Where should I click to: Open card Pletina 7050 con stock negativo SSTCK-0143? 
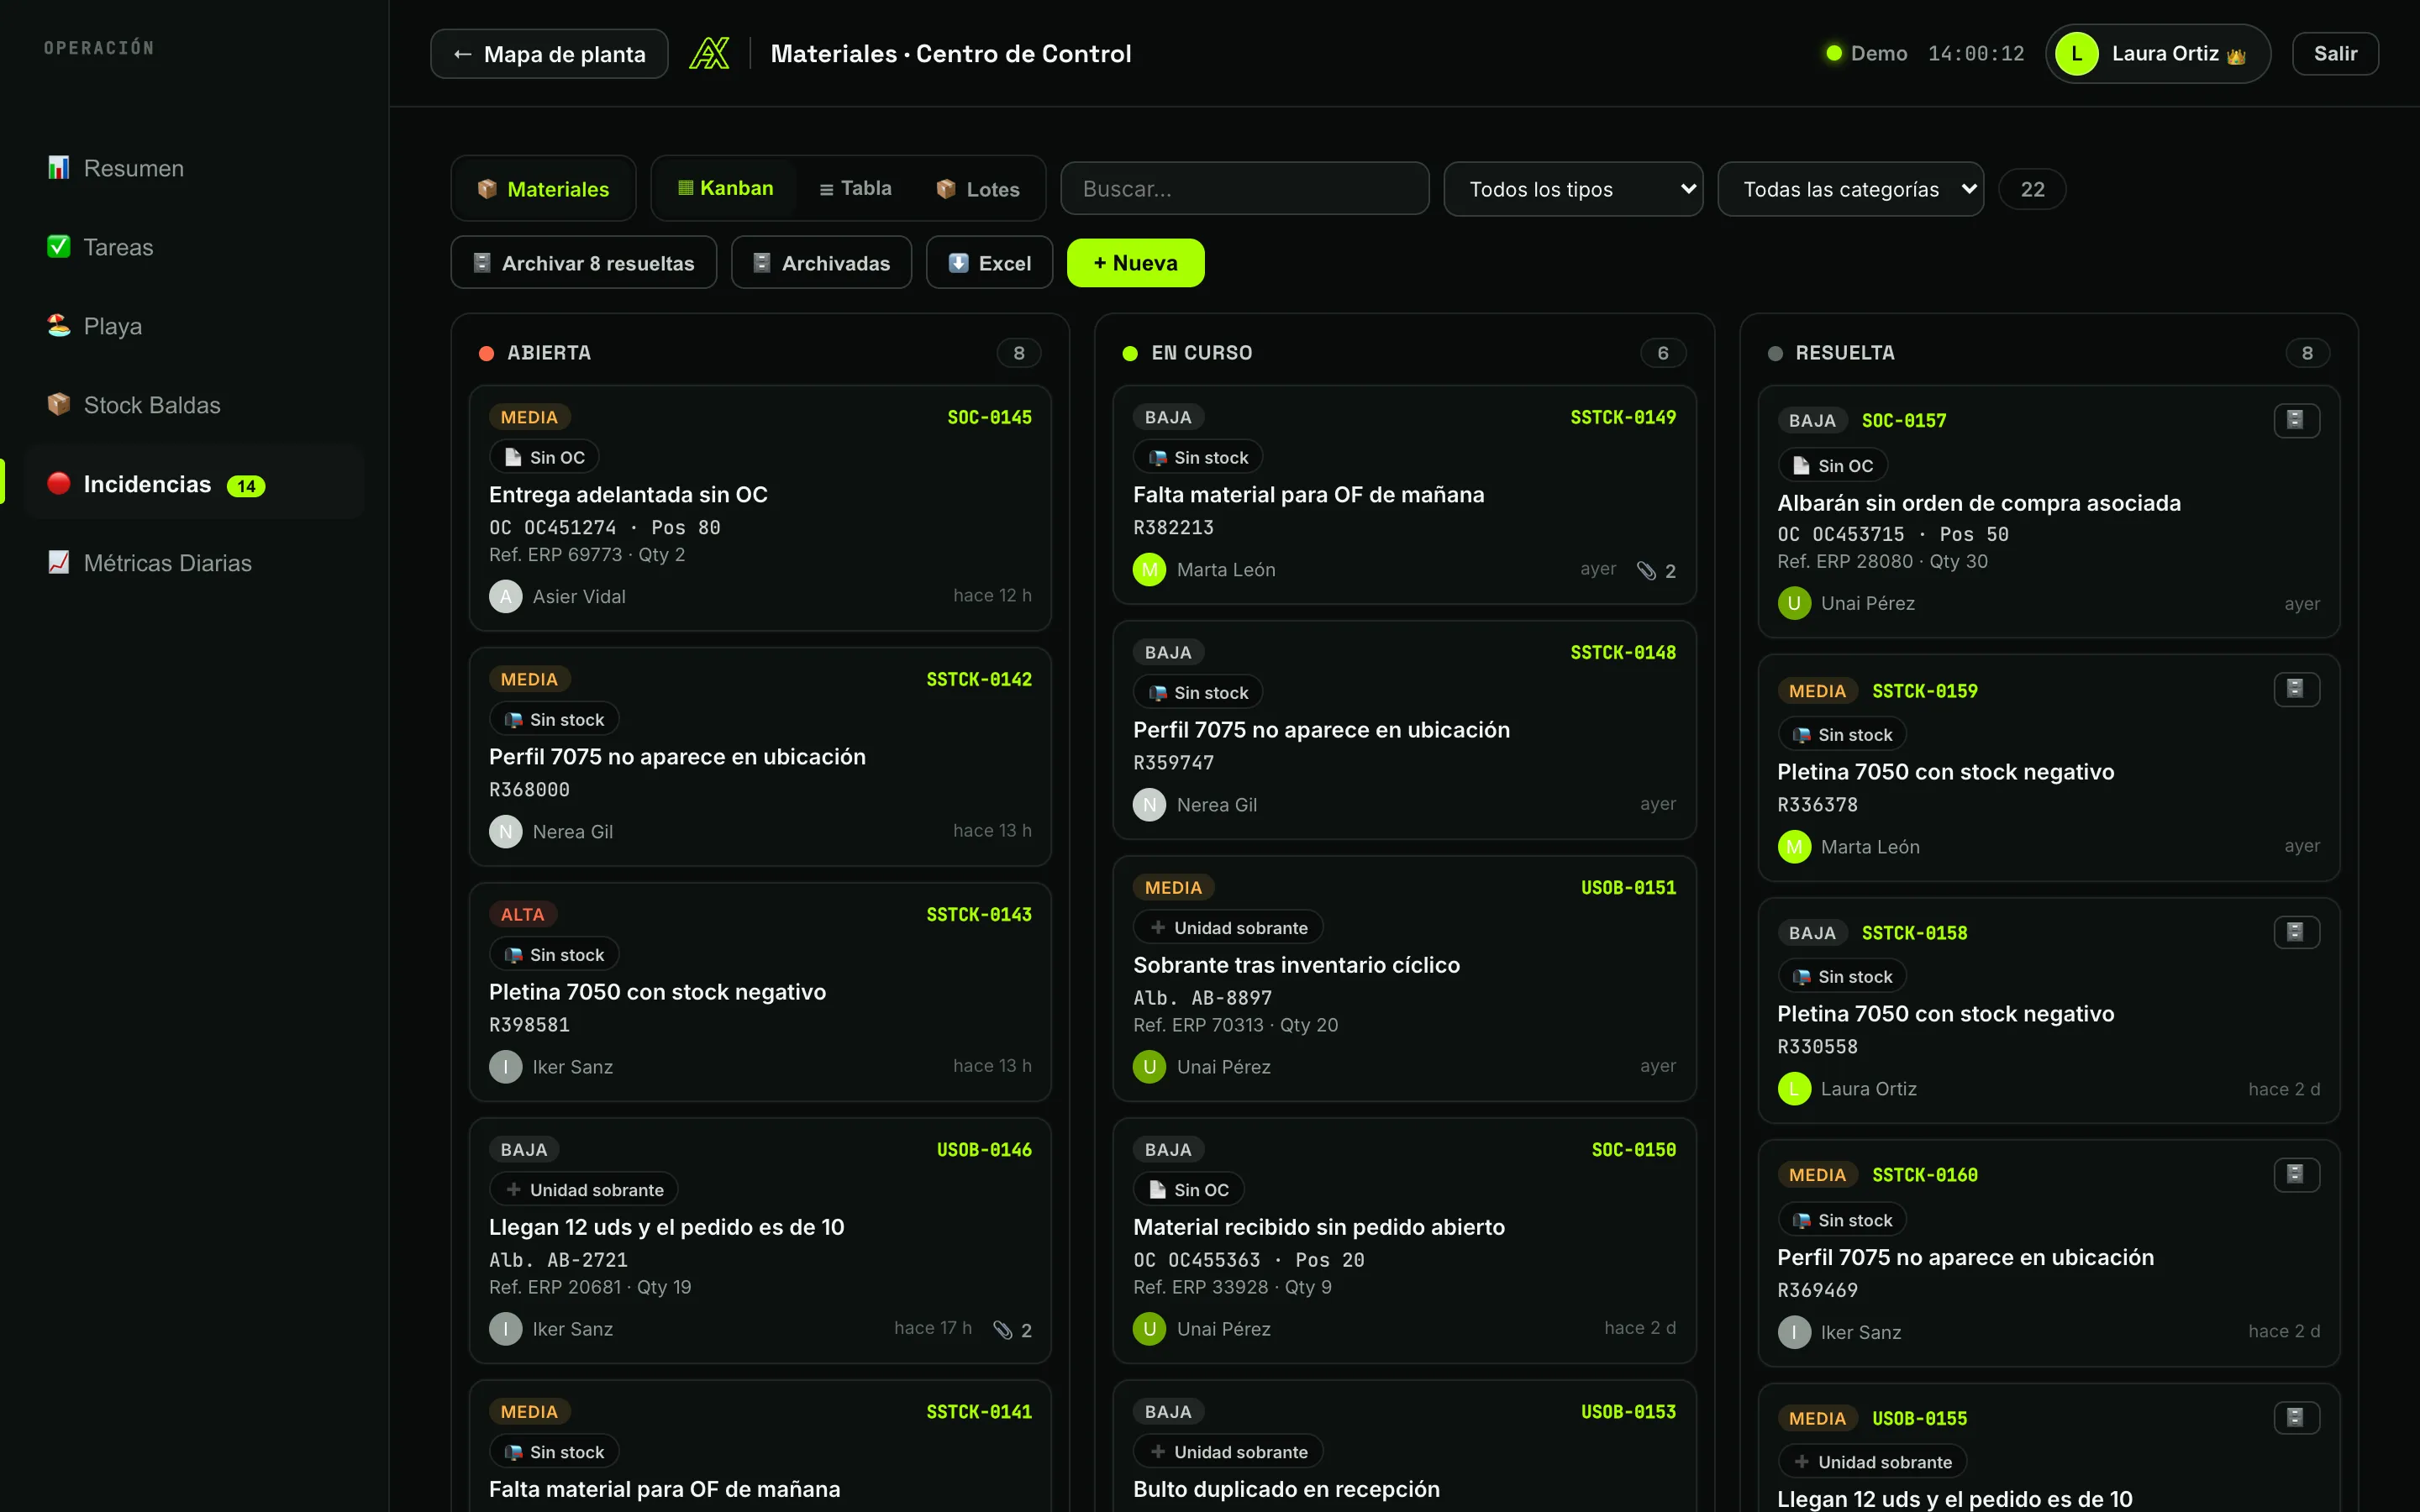760,992
